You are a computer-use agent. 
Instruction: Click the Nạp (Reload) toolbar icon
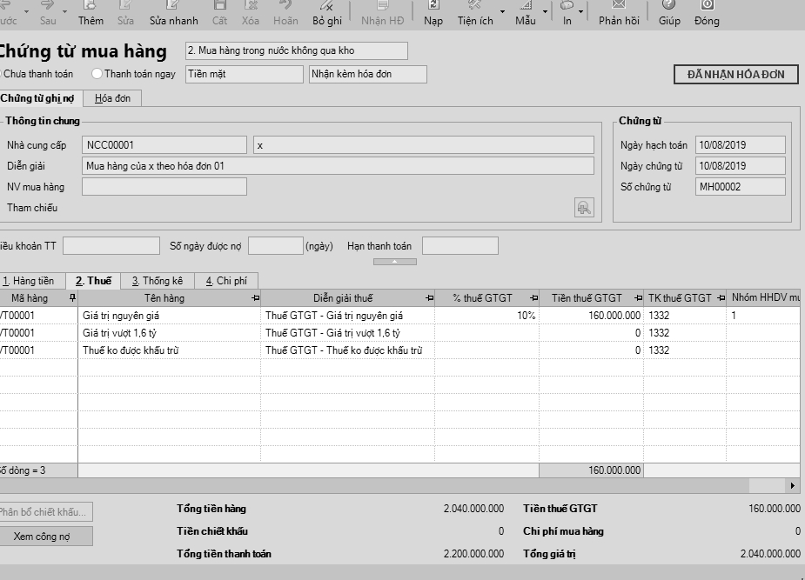(x=433, y=7)
